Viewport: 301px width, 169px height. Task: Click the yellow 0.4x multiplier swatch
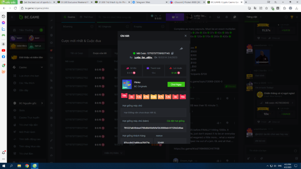point(154,97)
